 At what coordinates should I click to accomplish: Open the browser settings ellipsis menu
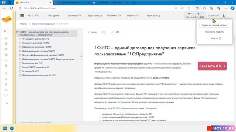(x=225, y=8)
